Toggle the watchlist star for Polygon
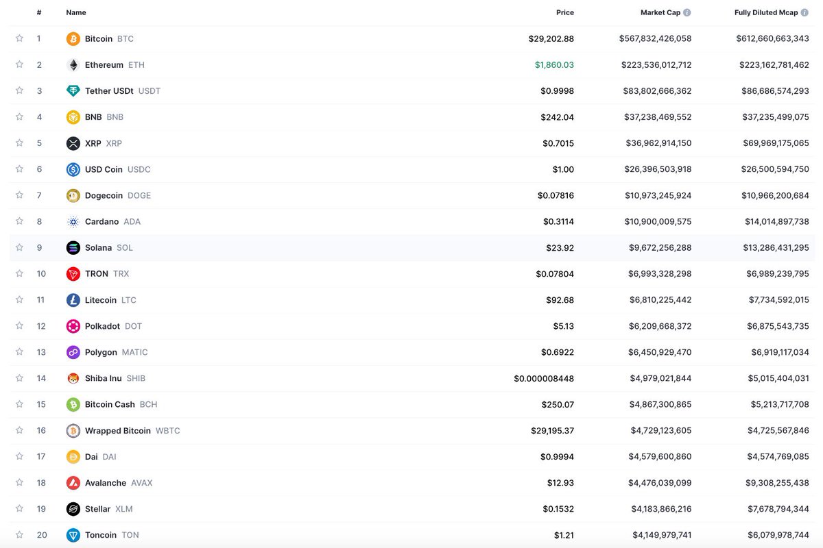 tap(19, 351)
